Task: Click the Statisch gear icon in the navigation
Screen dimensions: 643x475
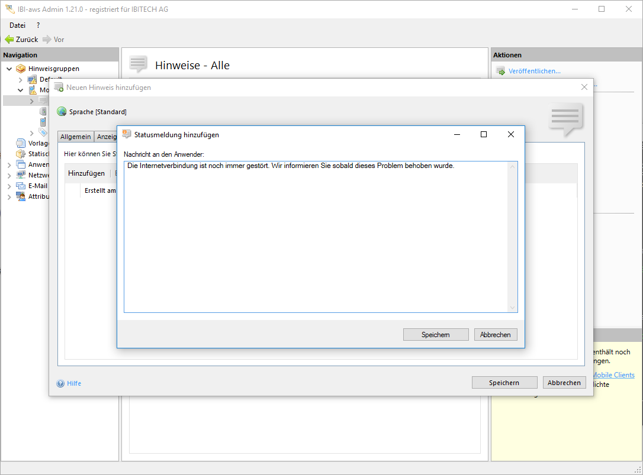Action: (21, 154)
